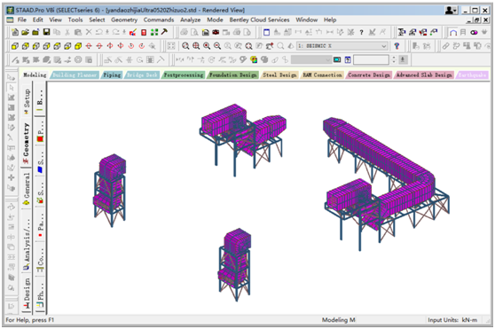This screenshot has height=329, width=495.
Task: Open the Steel Design tab
Action: pos(279,75)
